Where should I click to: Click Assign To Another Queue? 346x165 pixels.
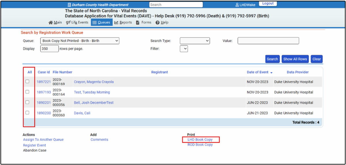point(43,140)
